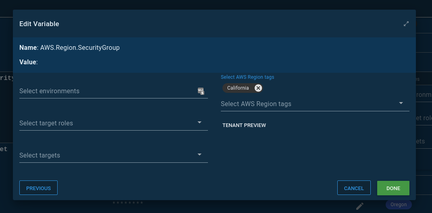Expand the Edit Variable dialog to fullscreen
Image resolution: width=432 pixels, height=213 pixels.
pyautogui.click(x=406, y=24)
